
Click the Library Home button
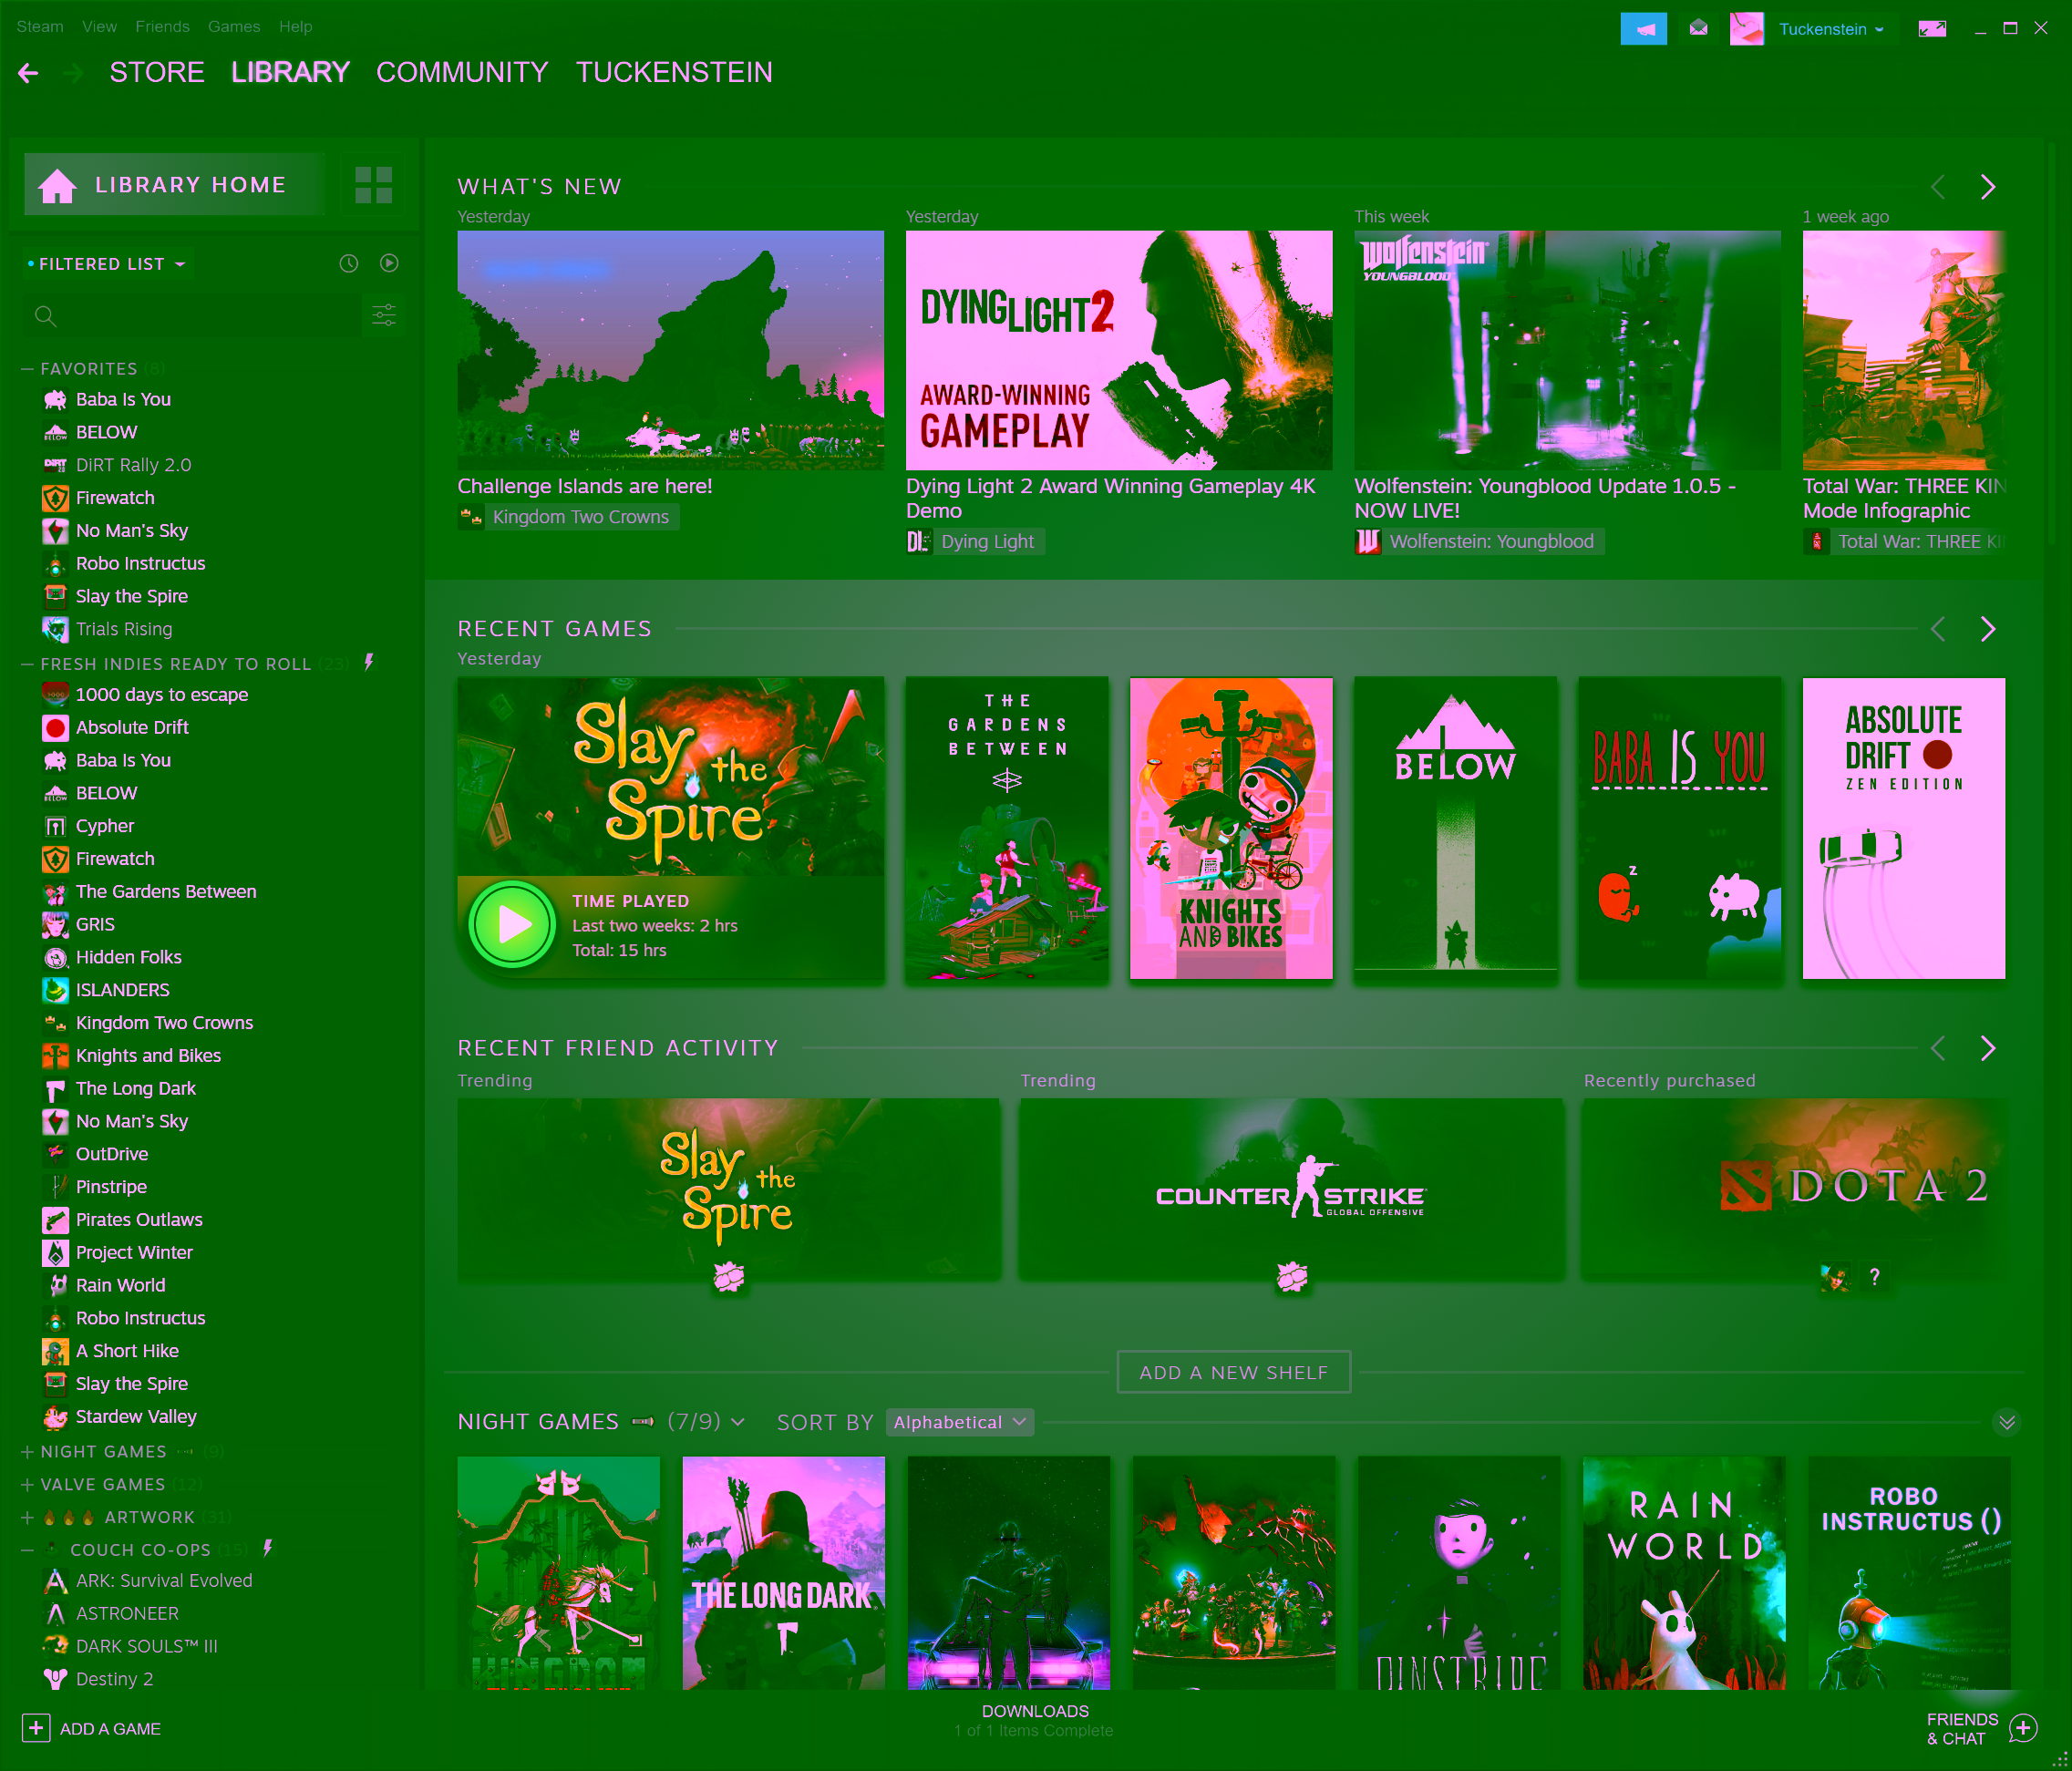175,185
